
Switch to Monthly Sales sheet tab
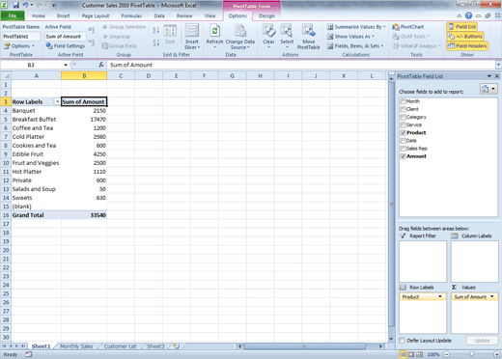pos(76,346)
